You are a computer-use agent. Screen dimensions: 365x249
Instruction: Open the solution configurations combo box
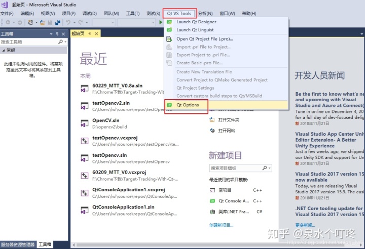(104, 23)
